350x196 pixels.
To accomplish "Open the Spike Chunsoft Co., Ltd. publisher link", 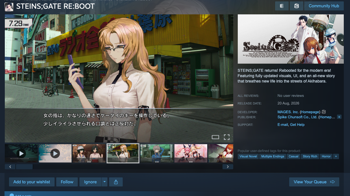I will coord(297,117).
